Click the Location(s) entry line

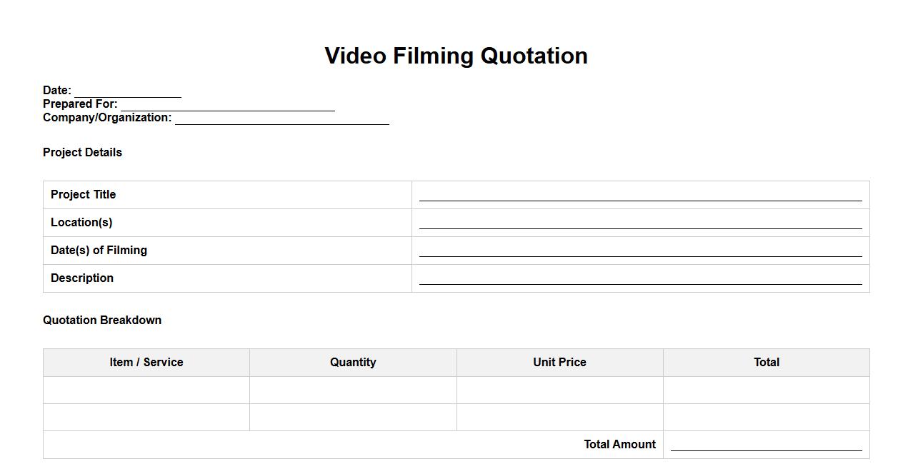640,223
